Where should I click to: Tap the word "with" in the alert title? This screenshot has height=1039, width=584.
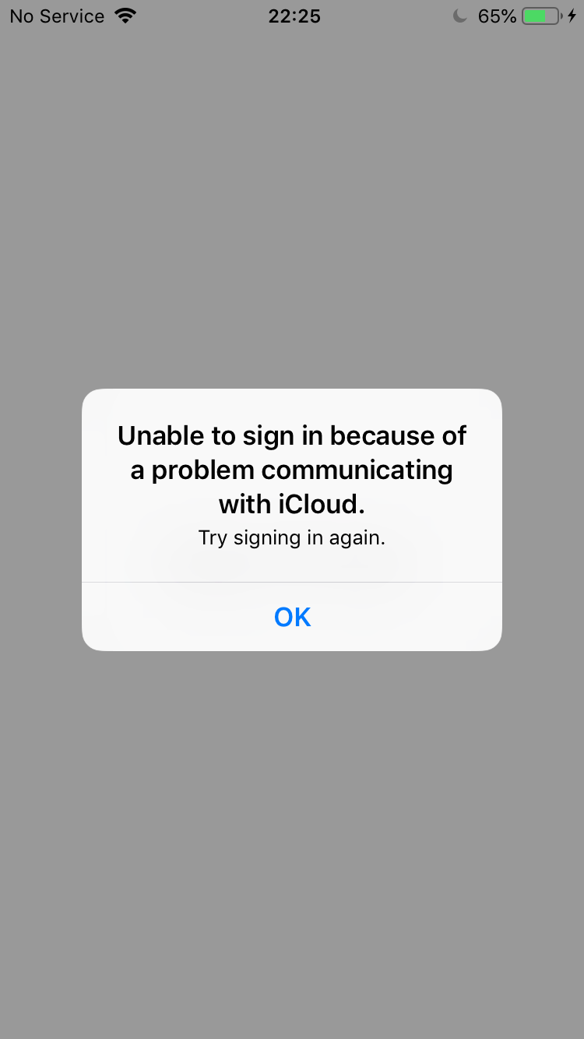(x=245, y=504)
